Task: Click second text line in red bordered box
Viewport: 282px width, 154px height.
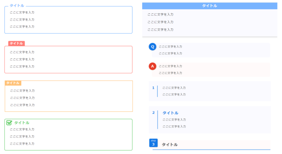Action: pos(22,59)
